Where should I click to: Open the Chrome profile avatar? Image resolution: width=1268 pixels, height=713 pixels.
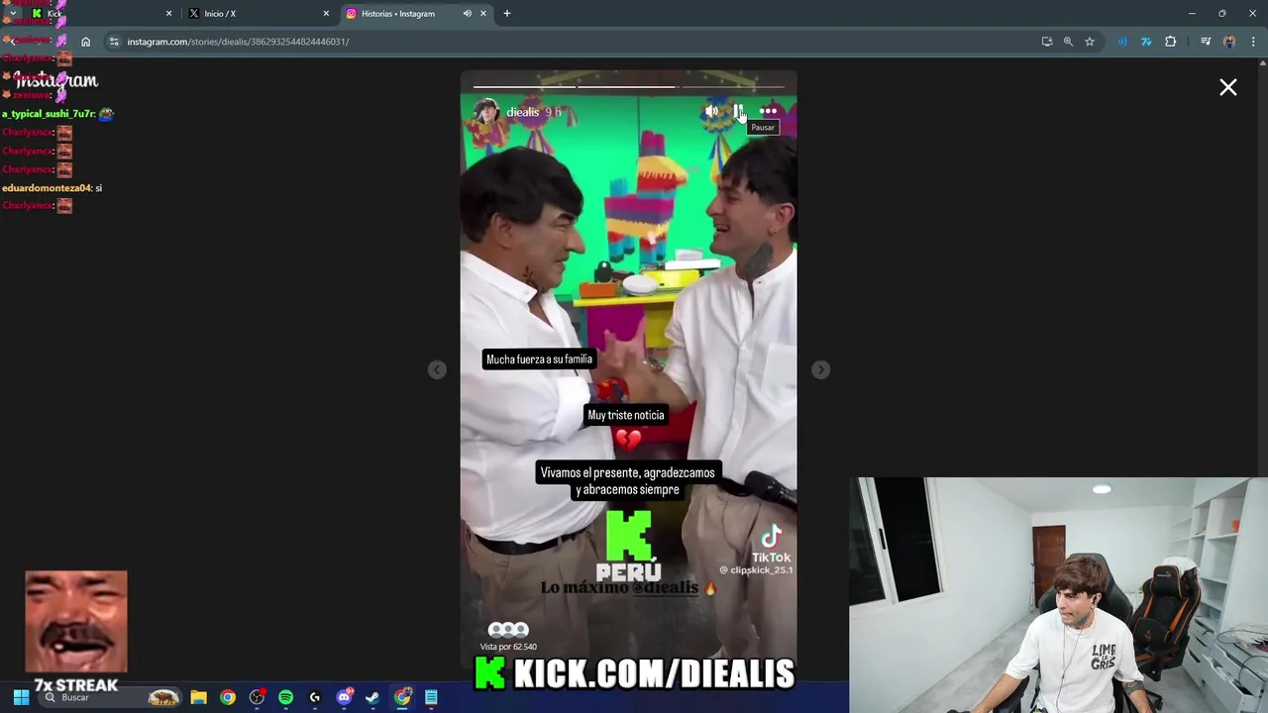coord(1229,42)
